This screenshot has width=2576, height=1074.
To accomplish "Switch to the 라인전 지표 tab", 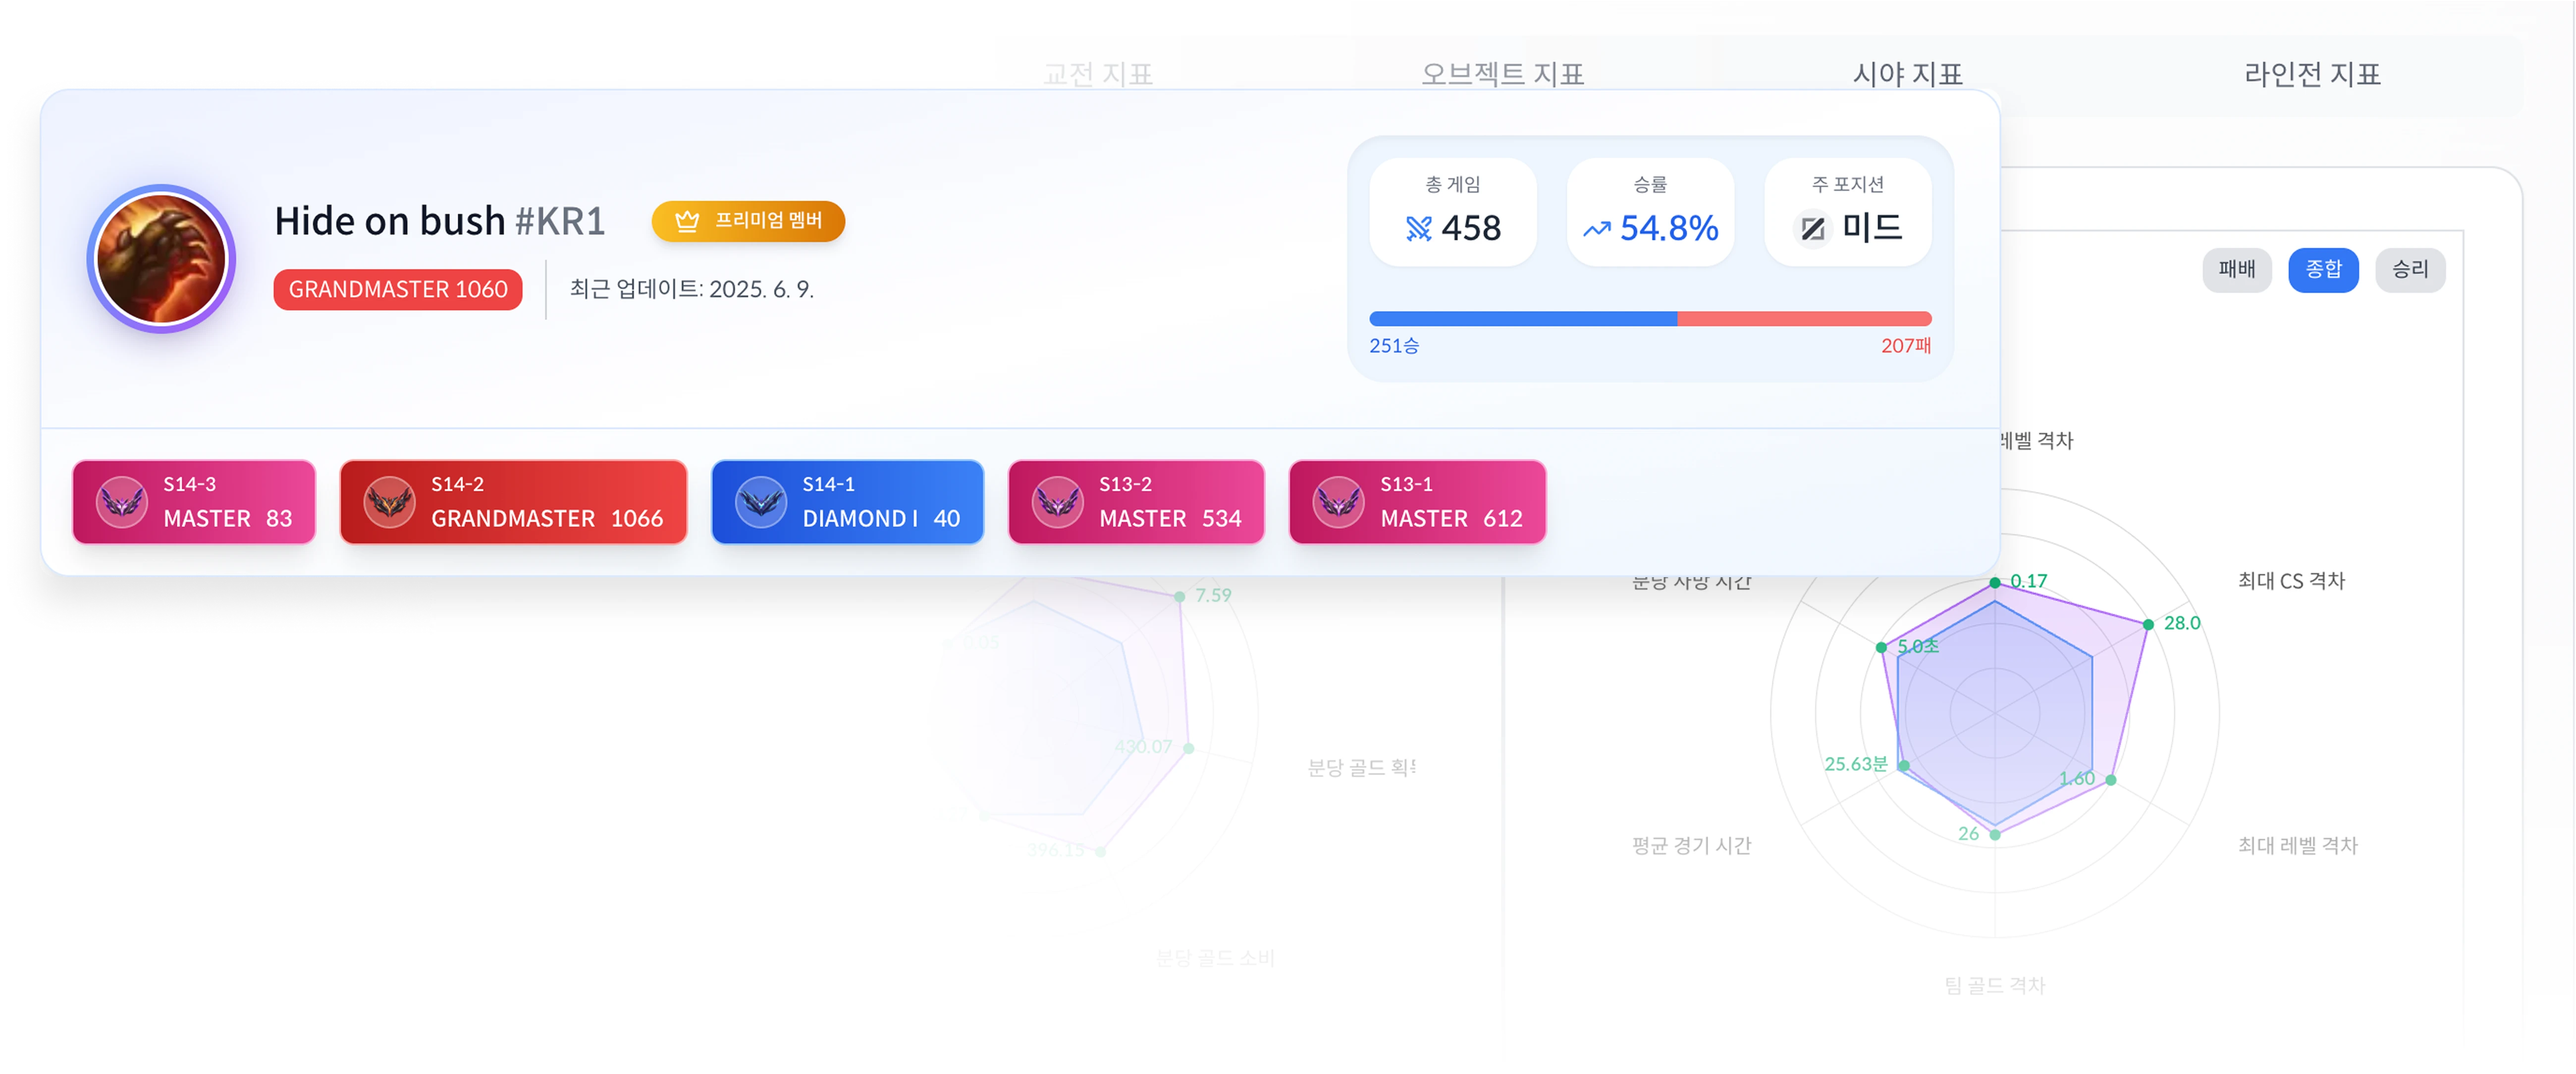I will click(2311, 74).
